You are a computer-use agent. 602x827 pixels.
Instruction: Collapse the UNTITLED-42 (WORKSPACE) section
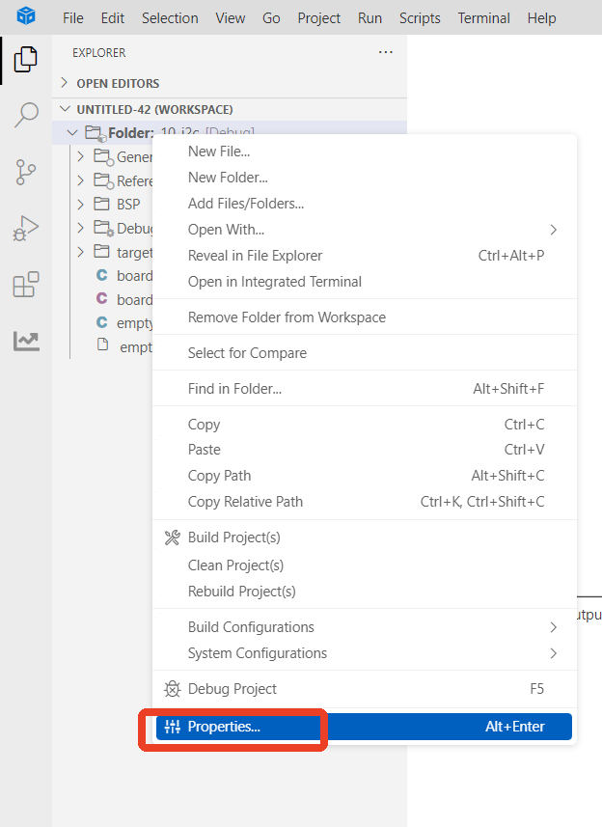tap(65, 109)
